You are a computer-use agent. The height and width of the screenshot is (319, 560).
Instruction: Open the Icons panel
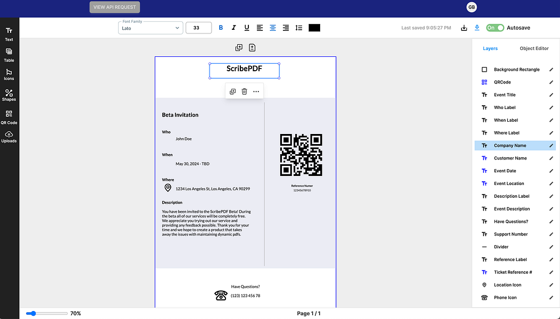pyautogui.click(x=9, y=74)
